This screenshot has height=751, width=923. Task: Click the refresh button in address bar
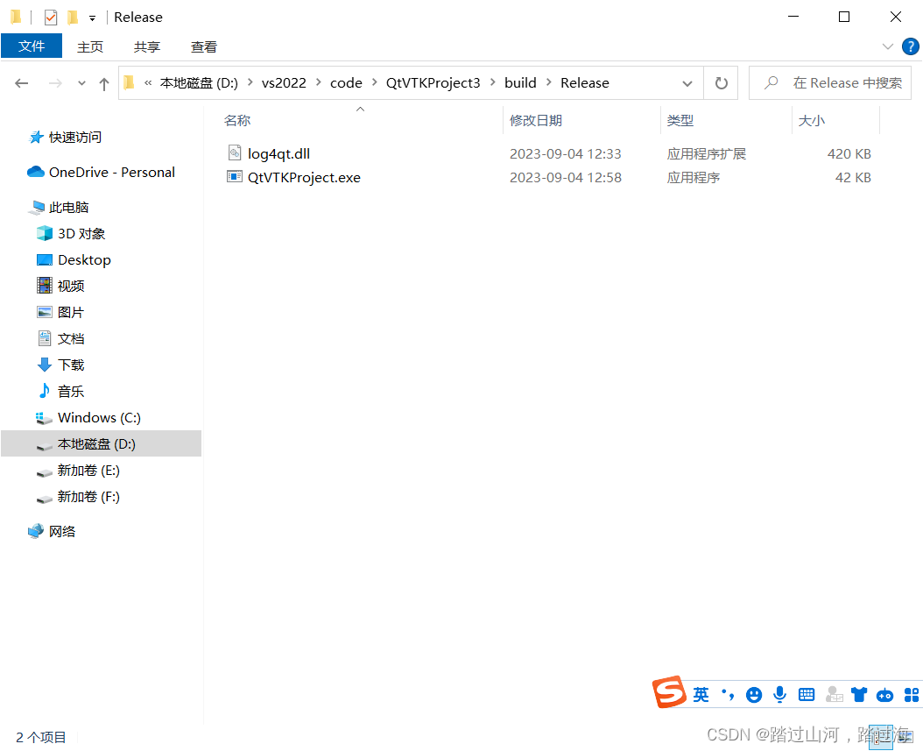721,83
